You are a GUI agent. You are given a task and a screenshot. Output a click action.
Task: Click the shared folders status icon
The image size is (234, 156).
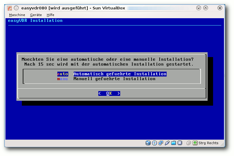(173, 143)
